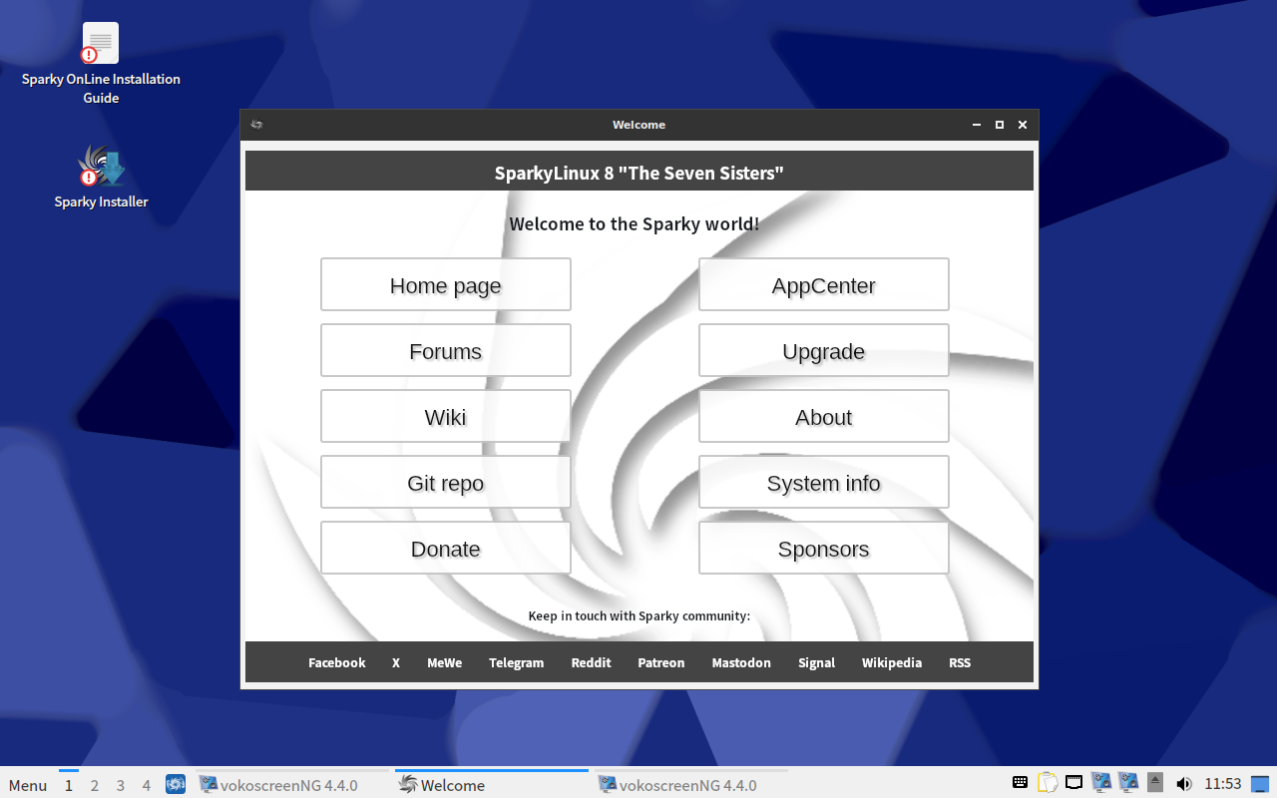Click the blue swirl launcher icon in the taskbar
Viewport: 1277px width, 798px height.
click(x=176, y=785)
